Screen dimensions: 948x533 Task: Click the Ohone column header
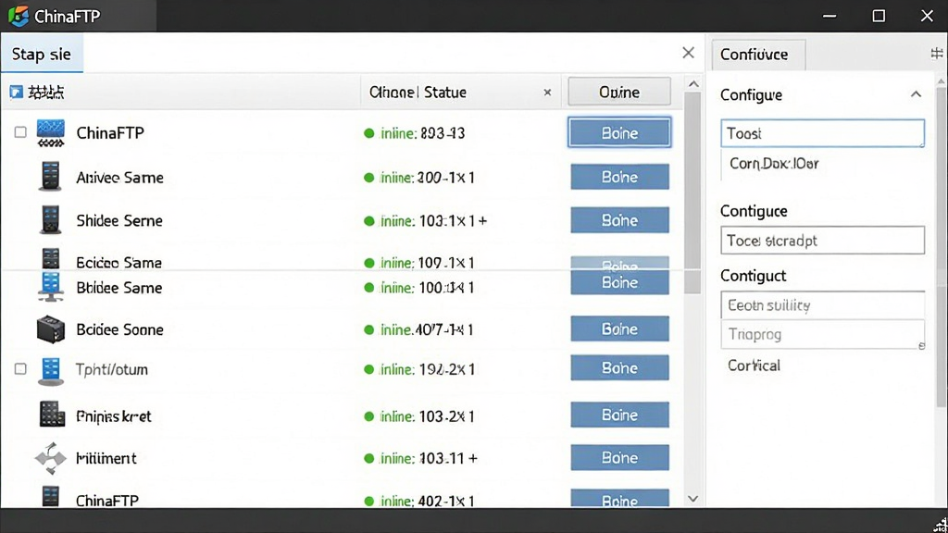392,93
